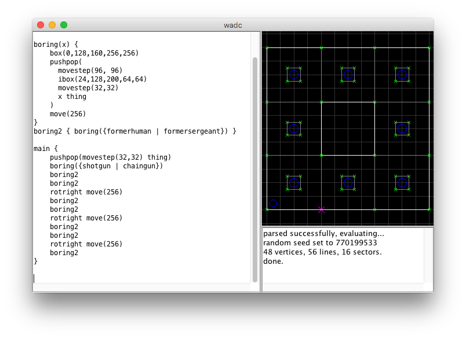Close the wadc window with the red button
466x339 pixels.
coord(41,25)
